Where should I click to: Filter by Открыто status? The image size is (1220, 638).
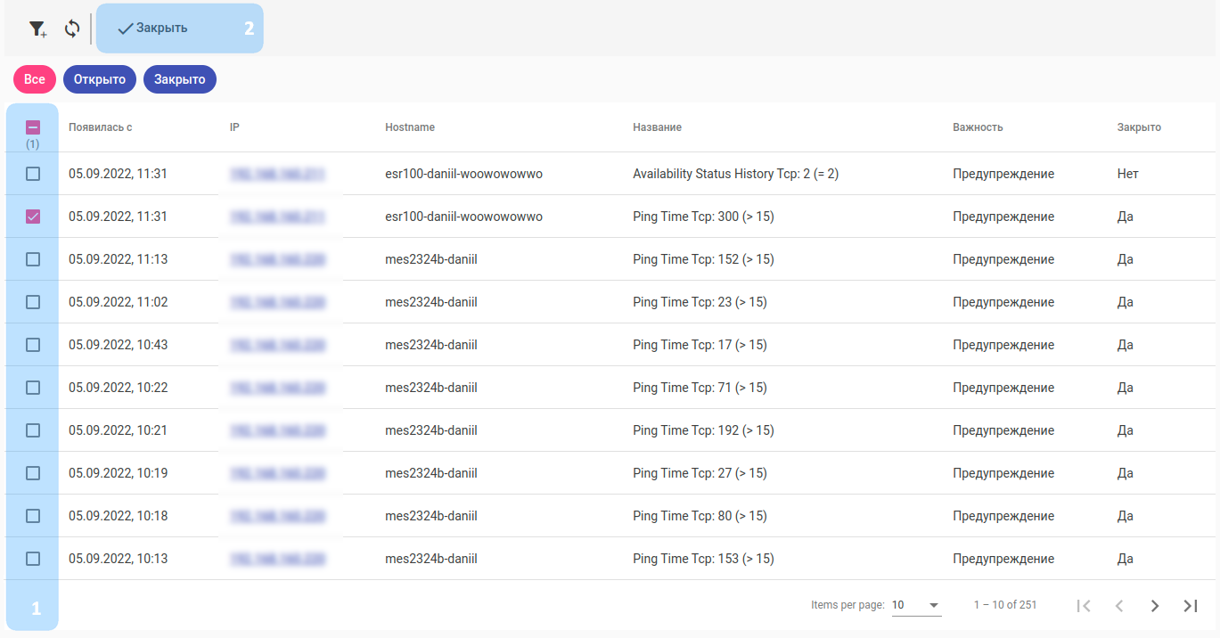click(100, 79)
